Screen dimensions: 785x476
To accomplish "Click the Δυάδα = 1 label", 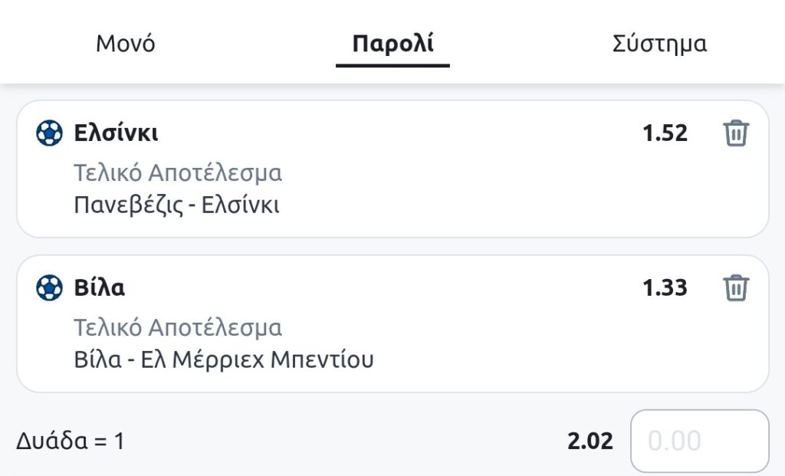I will (x=70, y=442).
